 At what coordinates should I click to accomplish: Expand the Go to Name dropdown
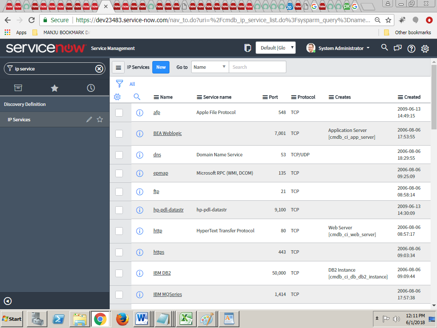[x=210, y=67]
